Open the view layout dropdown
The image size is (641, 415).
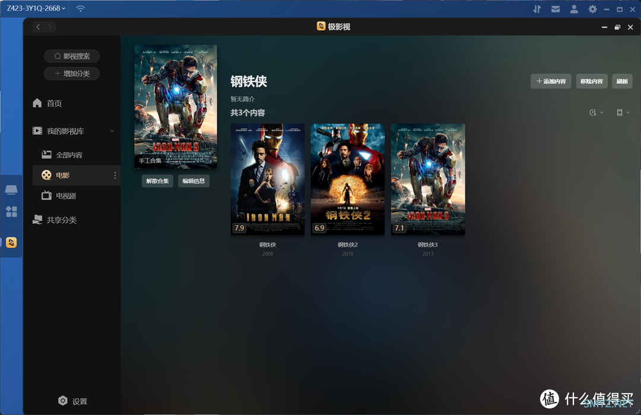[x=623, y=112]
